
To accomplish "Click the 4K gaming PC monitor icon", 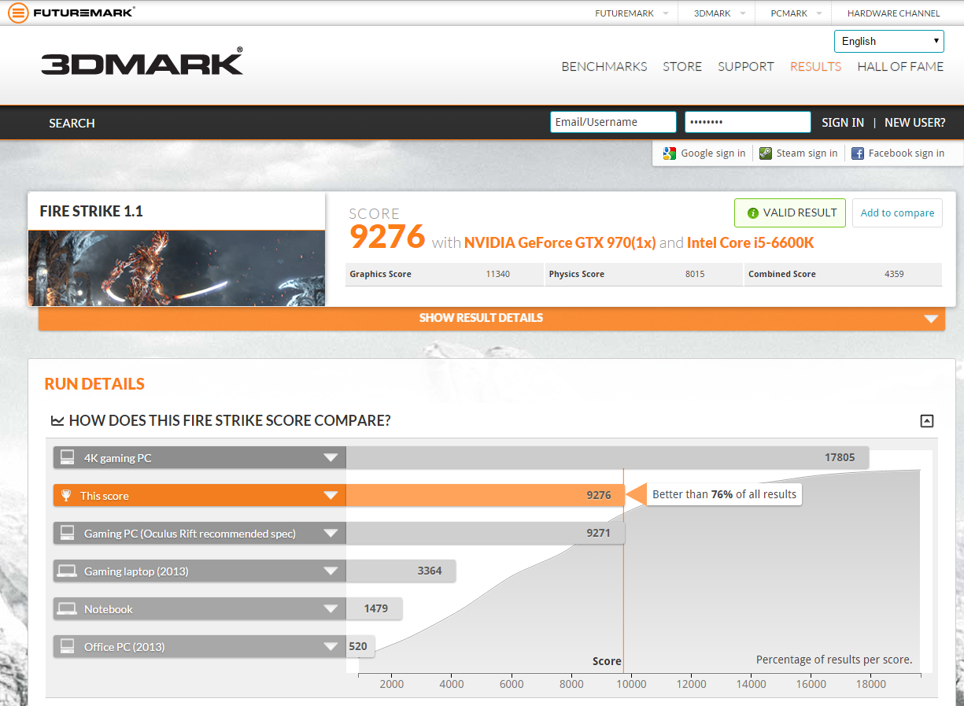I will 68,457.
